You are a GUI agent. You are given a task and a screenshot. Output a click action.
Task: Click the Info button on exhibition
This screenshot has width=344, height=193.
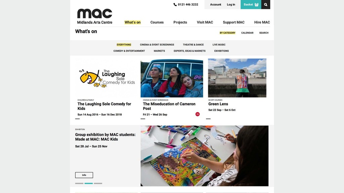click(x=84, y=175)
